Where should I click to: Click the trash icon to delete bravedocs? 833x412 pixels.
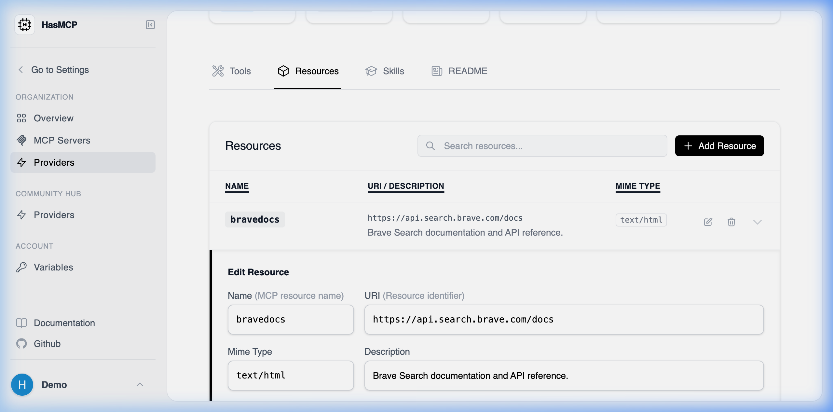(731, 222)
